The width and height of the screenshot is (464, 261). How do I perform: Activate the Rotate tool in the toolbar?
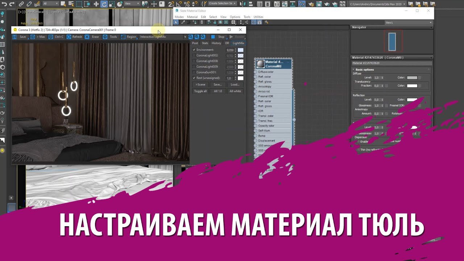point(104,4)
